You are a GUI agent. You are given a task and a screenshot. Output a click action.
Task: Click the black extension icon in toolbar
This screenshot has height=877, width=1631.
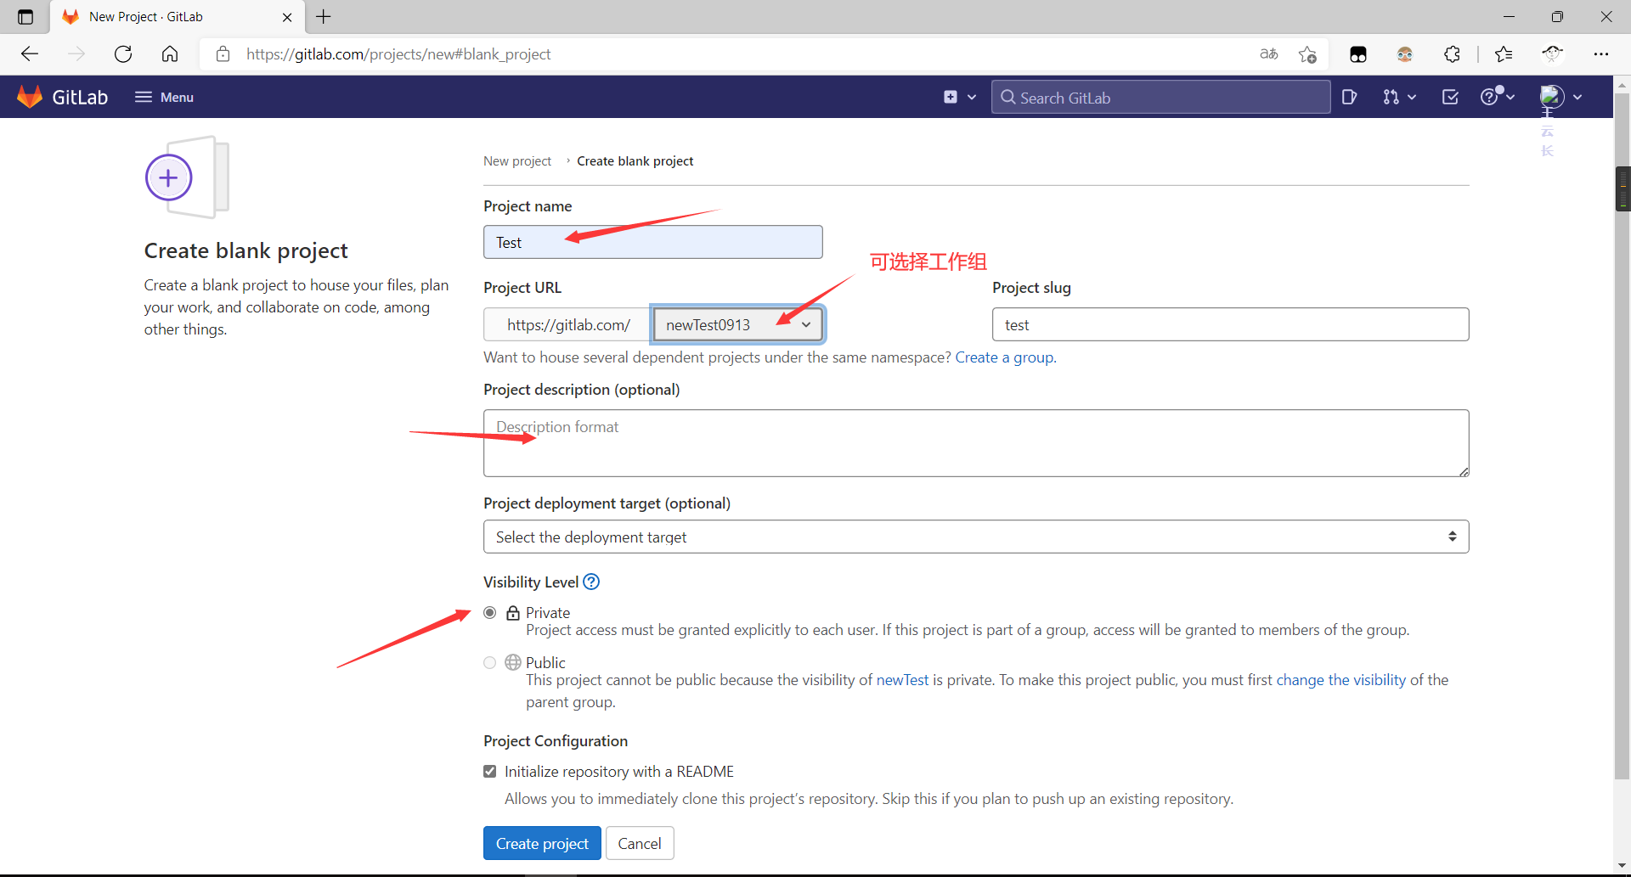(1358, 54)
